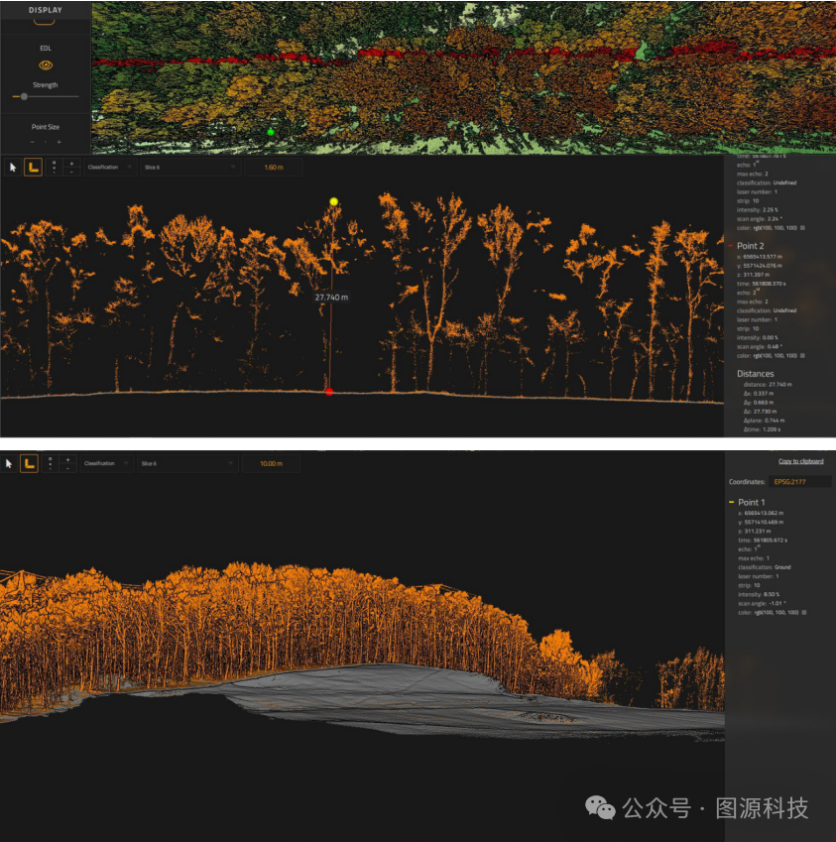This screenshot has width=836, height=842.
Task: Click the Point Size plus icon
Action: click(59, 142)
